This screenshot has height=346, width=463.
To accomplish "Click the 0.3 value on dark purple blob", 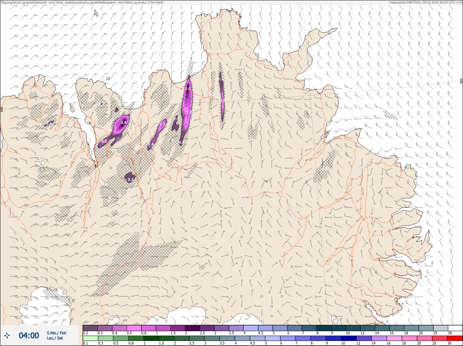I will [131, 180].
